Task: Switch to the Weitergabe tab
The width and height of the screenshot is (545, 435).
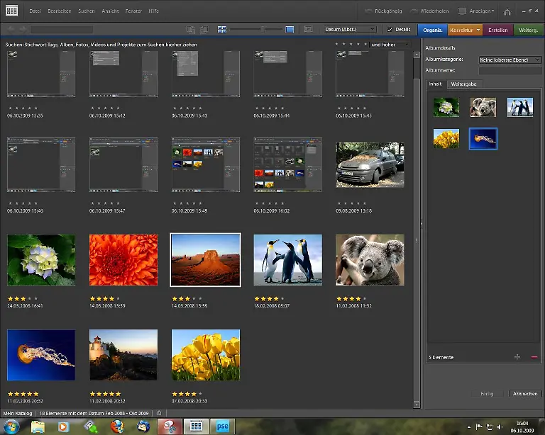Action: click(x=464, y=84)
